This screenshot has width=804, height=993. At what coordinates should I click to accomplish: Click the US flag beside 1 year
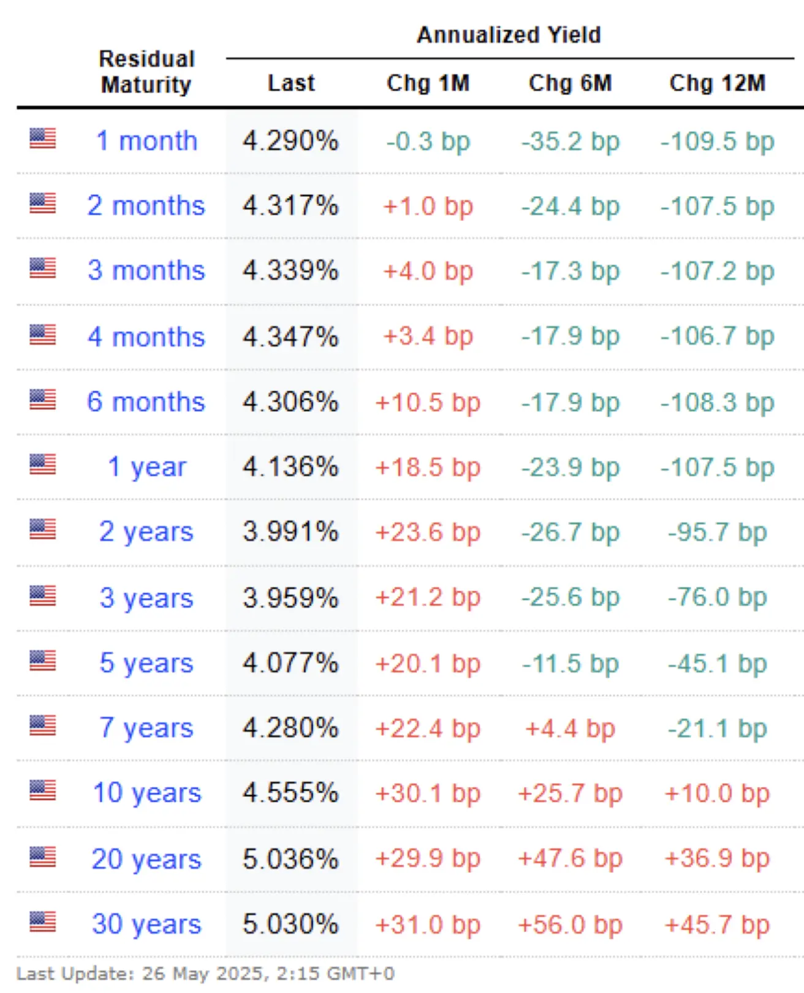pyautogui.click(x=43, y=465)
